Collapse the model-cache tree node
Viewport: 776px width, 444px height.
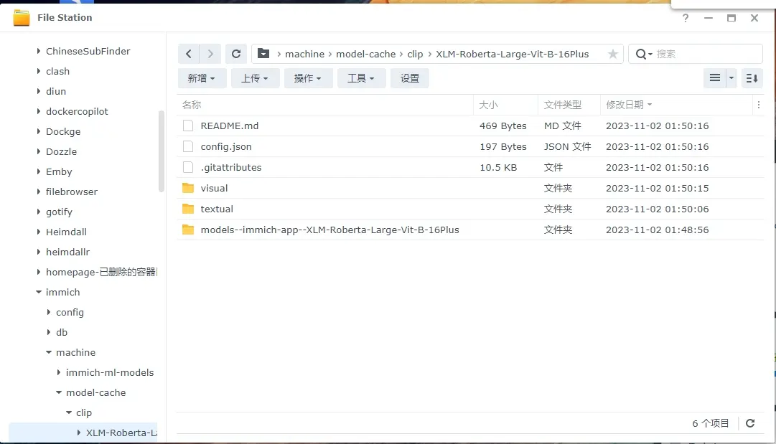point(58,392)
